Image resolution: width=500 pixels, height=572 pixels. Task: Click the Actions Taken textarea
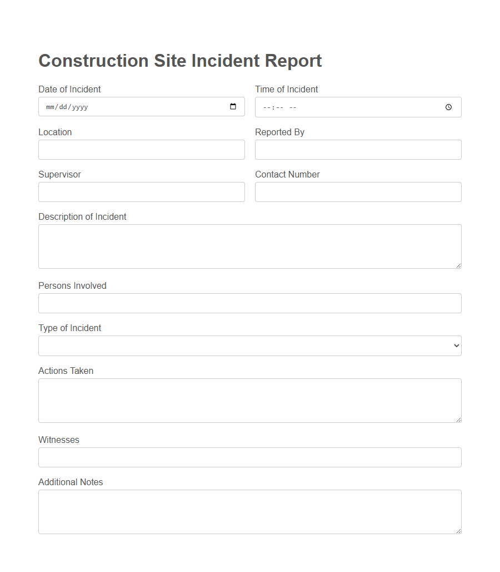pos(249,400)
